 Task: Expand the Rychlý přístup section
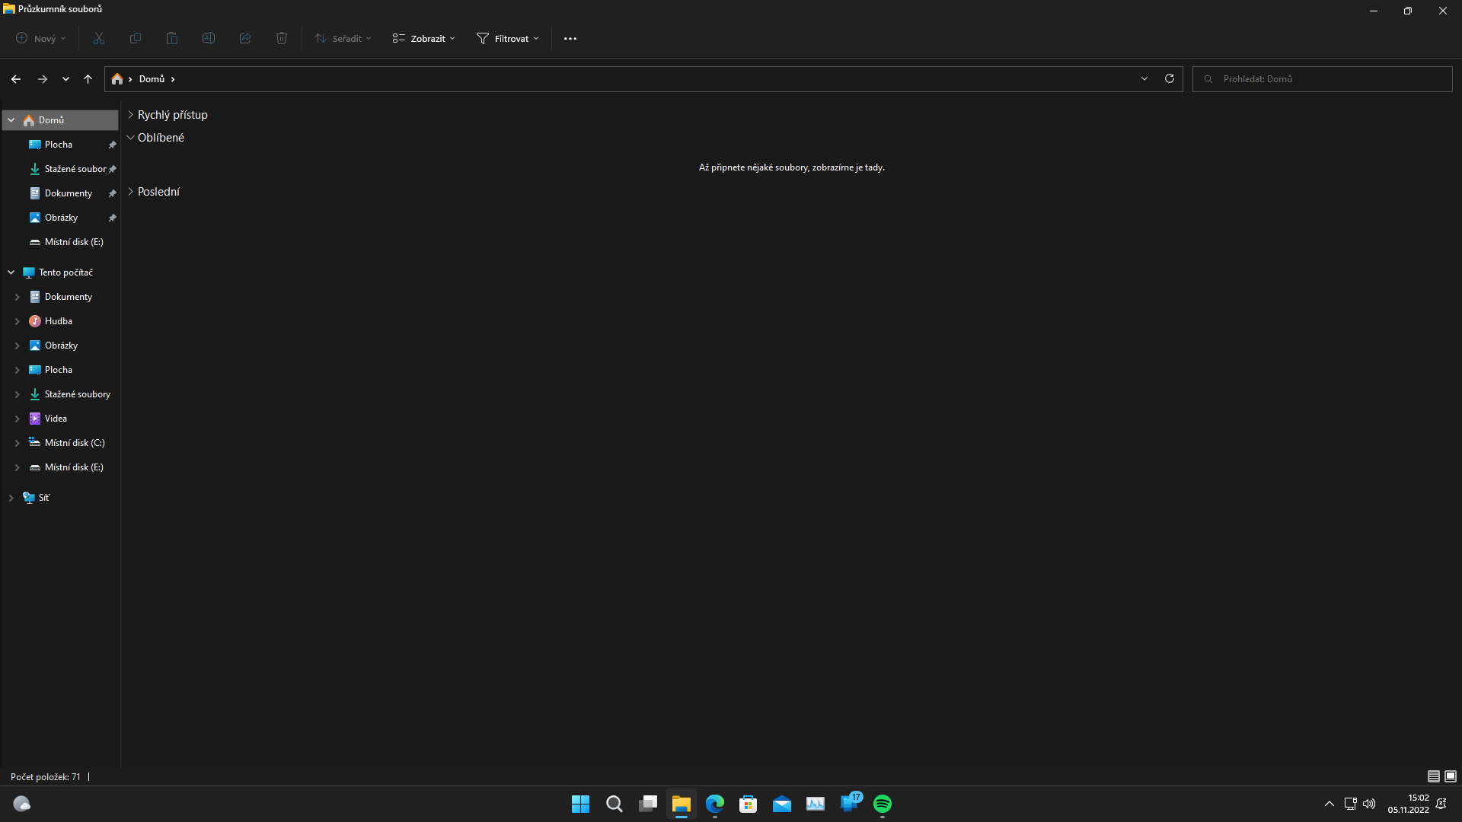(x=130, y=115)
